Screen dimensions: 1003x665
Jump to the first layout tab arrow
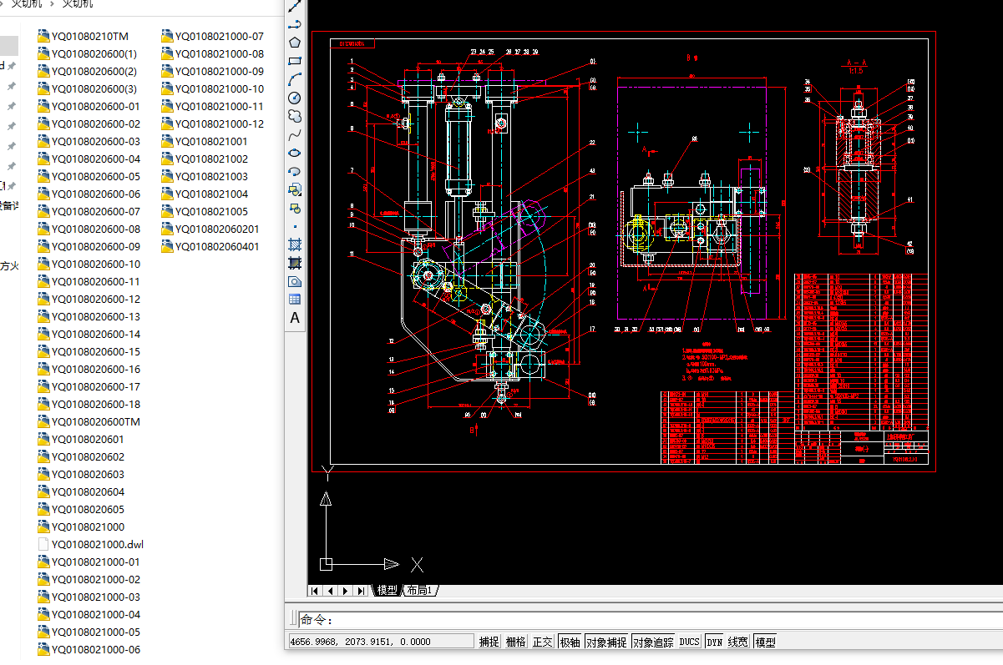[x=316, y=591]
